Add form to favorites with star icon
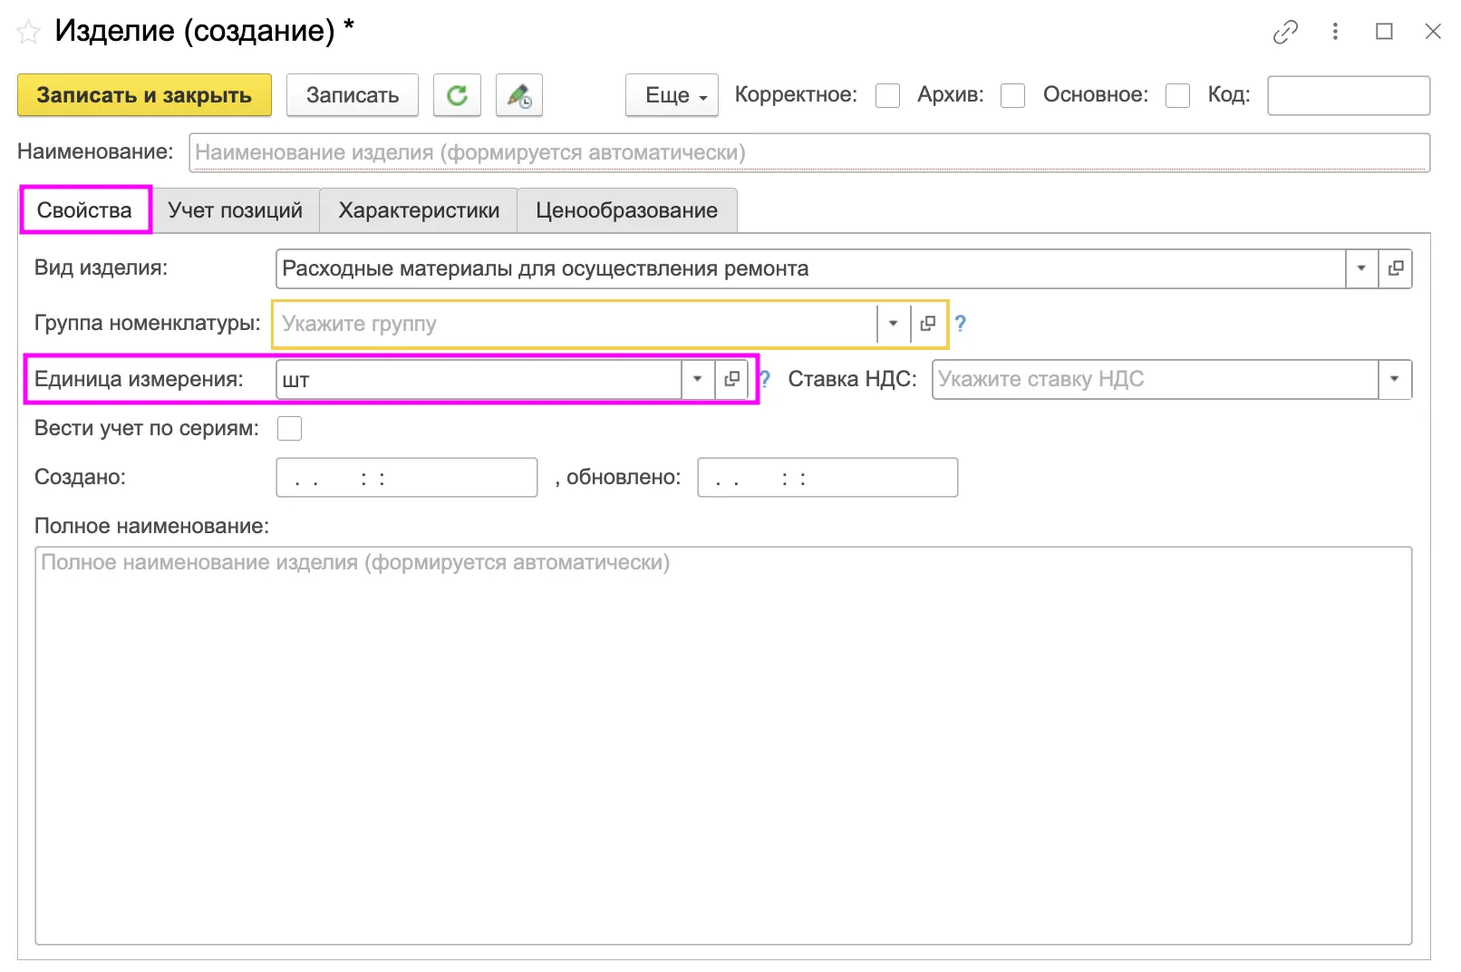Image resolution: width=1461 pixels, height=972 pixels. 29,33
